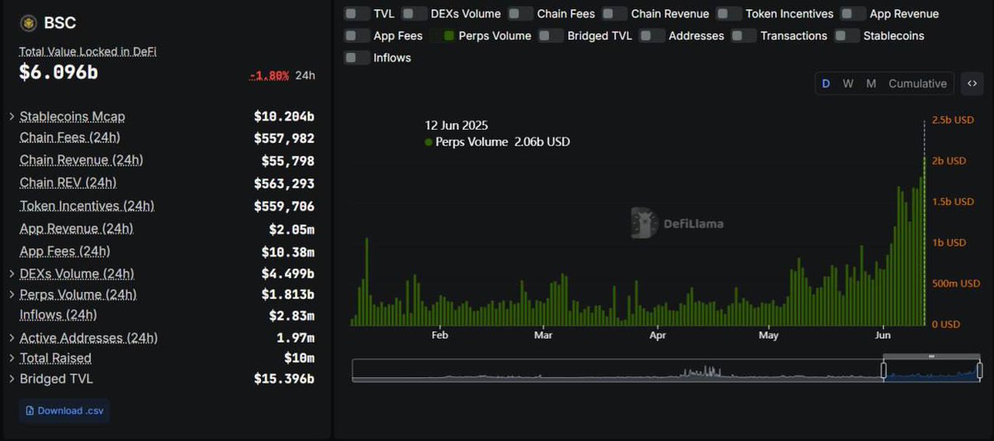The height and width of the screenshot is (441, 994).
Task: Click the Perps Volume 2.06b USD tooltip
Action: (x=497, y=141)
